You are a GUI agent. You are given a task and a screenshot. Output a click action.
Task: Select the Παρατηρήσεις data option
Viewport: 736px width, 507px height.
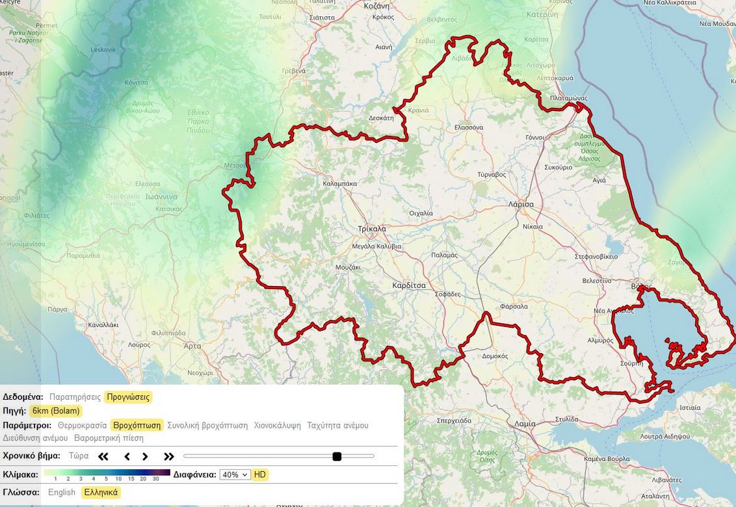(75, 396)
